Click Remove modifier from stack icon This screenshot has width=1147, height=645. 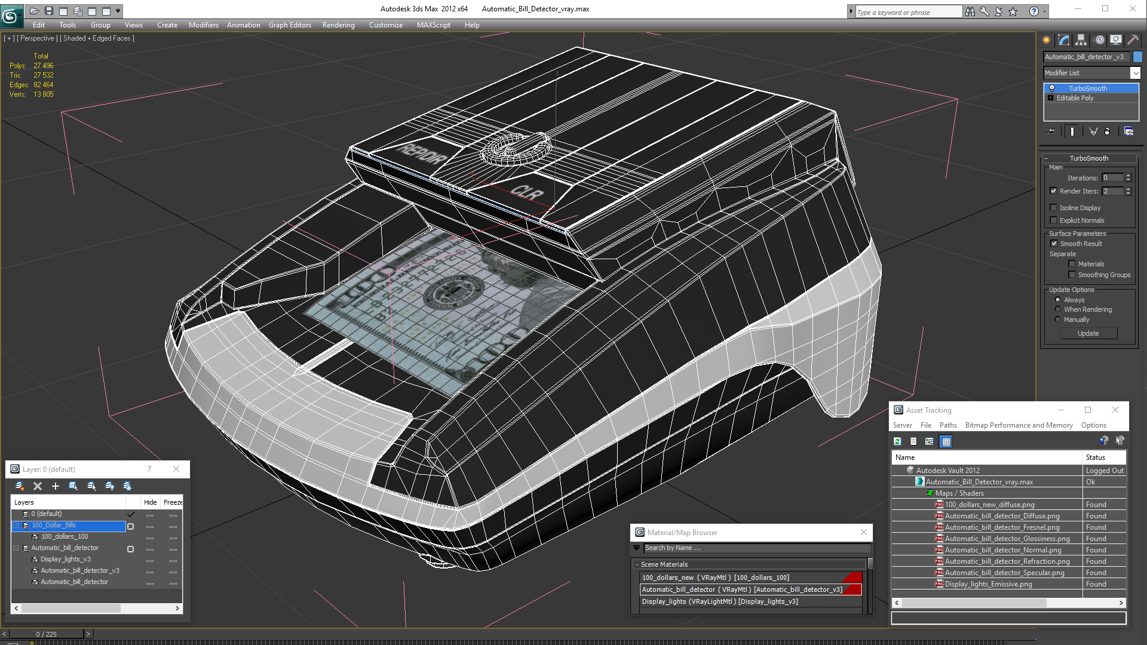tap(1107, 131)
